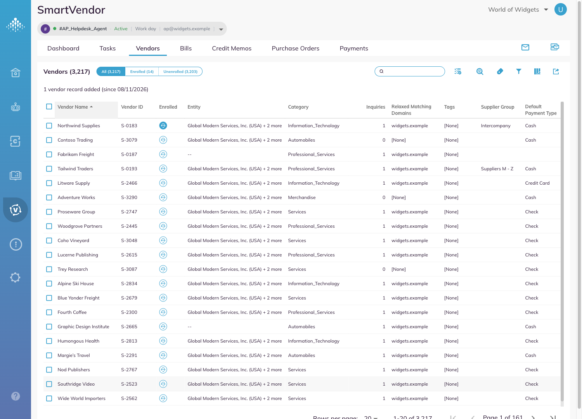The image size is (582, 419).
Task: Click the purple # agent icon
Action: pyautogui.click(x=45, y=29)
